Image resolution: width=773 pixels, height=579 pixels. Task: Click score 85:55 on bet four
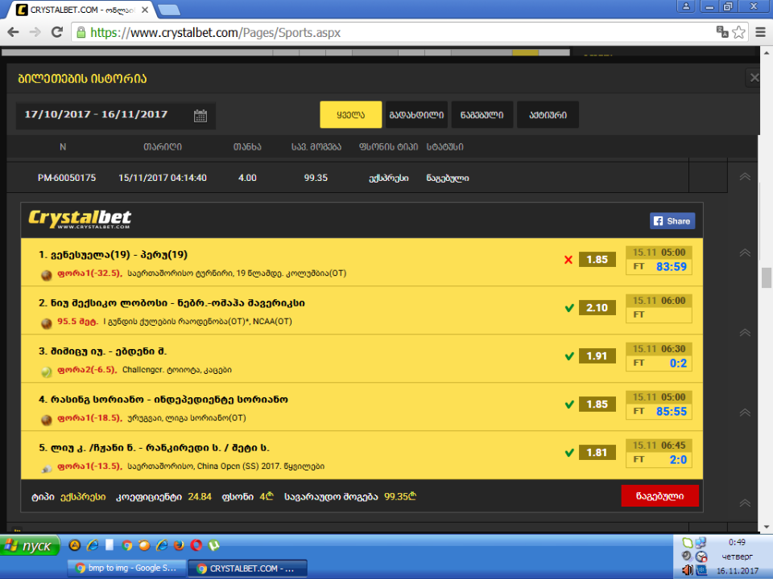tap(671, 411)
